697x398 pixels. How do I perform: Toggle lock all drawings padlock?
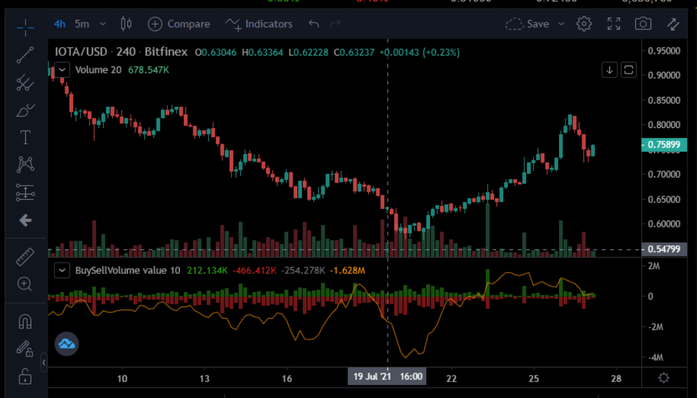click(25, 376)
